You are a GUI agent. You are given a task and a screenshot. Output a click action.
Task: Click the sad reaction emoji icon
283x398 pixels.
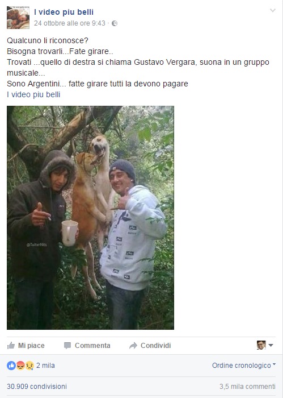click(29, 366)
